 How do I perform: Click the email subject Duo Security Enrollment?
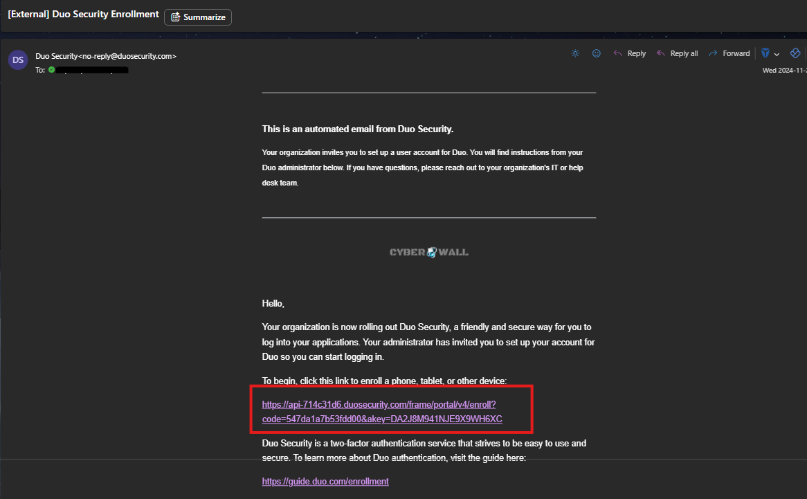(83, 14)
